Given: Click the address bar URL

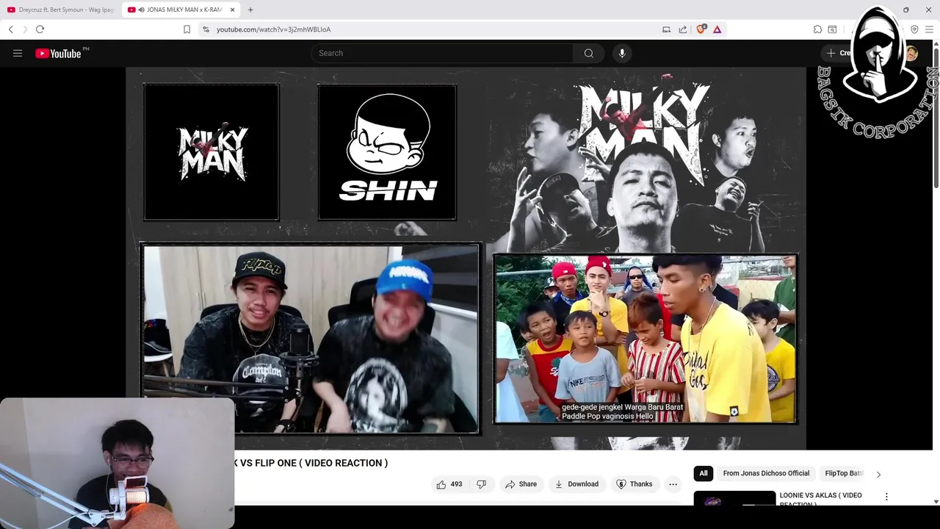Looking at the screenshot, I should [x=273, y=29].
